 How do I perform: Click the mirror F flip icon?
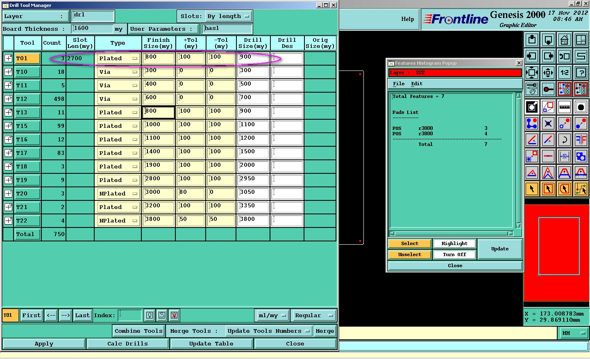(581, 140)
